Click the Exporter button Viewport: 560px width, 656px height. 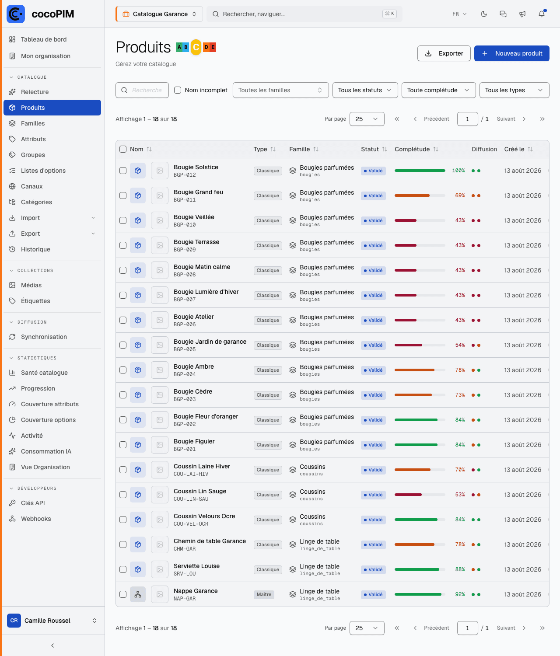pyautogui.click(x=444, y=53)
